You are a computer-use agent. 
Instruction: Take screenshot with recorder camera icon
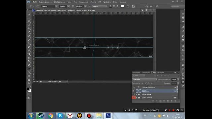(x=178, y=110)
